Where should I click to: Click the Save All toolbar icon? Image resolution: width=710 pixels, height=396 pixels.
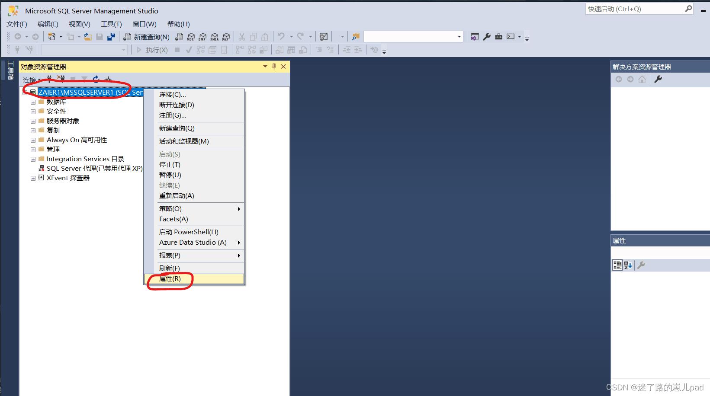pyautogui.click(x=111, y=37)
